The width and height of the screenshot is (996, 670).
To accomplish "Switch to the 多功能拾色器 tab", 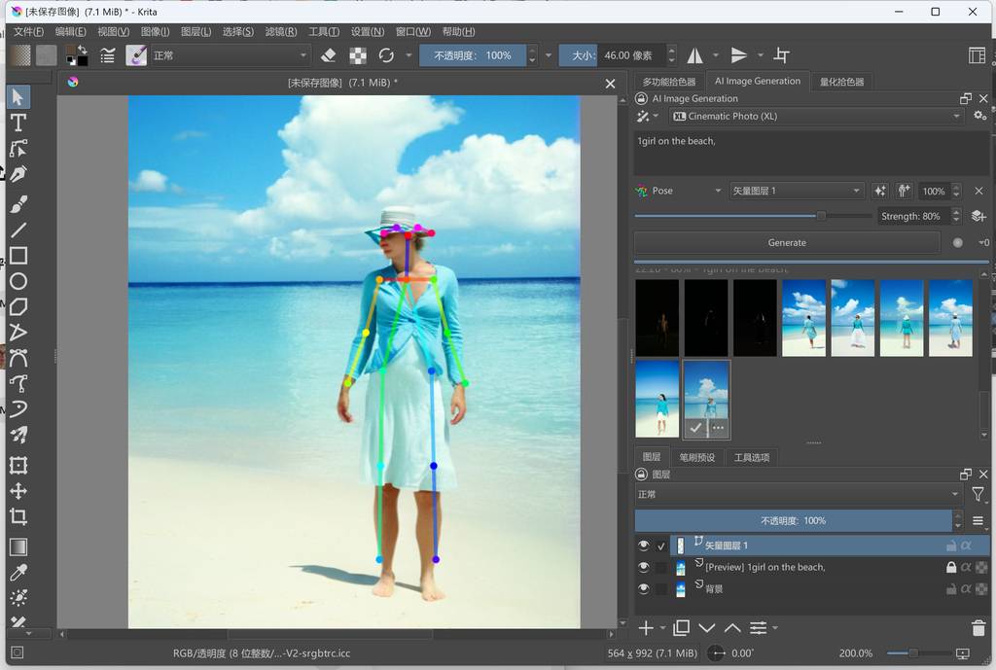I will coord(669,82).
